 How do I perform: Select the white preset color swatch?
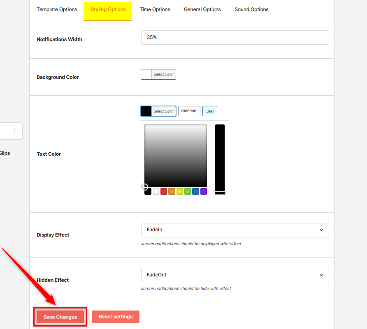(x=156, y=191)
